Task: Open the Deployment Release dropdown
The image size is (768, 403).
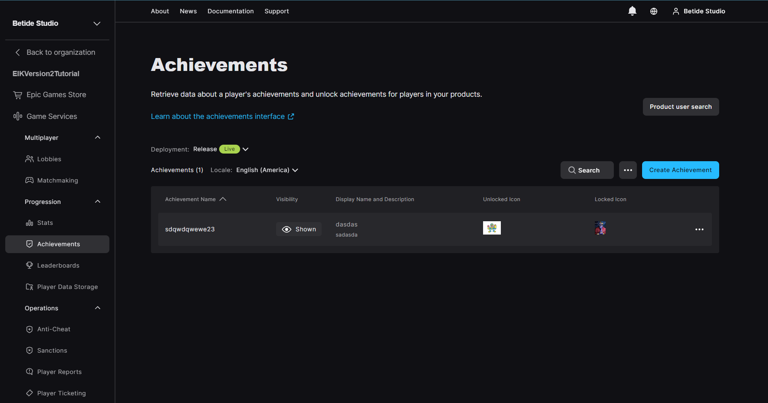Action: click(x=245, y=149)
